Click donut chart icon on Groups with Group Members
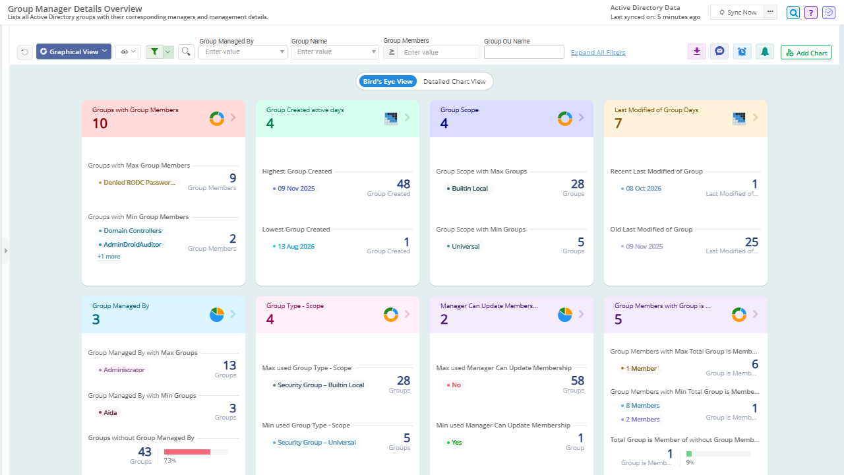The width and height of the screenshot is (844, 475). (217, 118)
